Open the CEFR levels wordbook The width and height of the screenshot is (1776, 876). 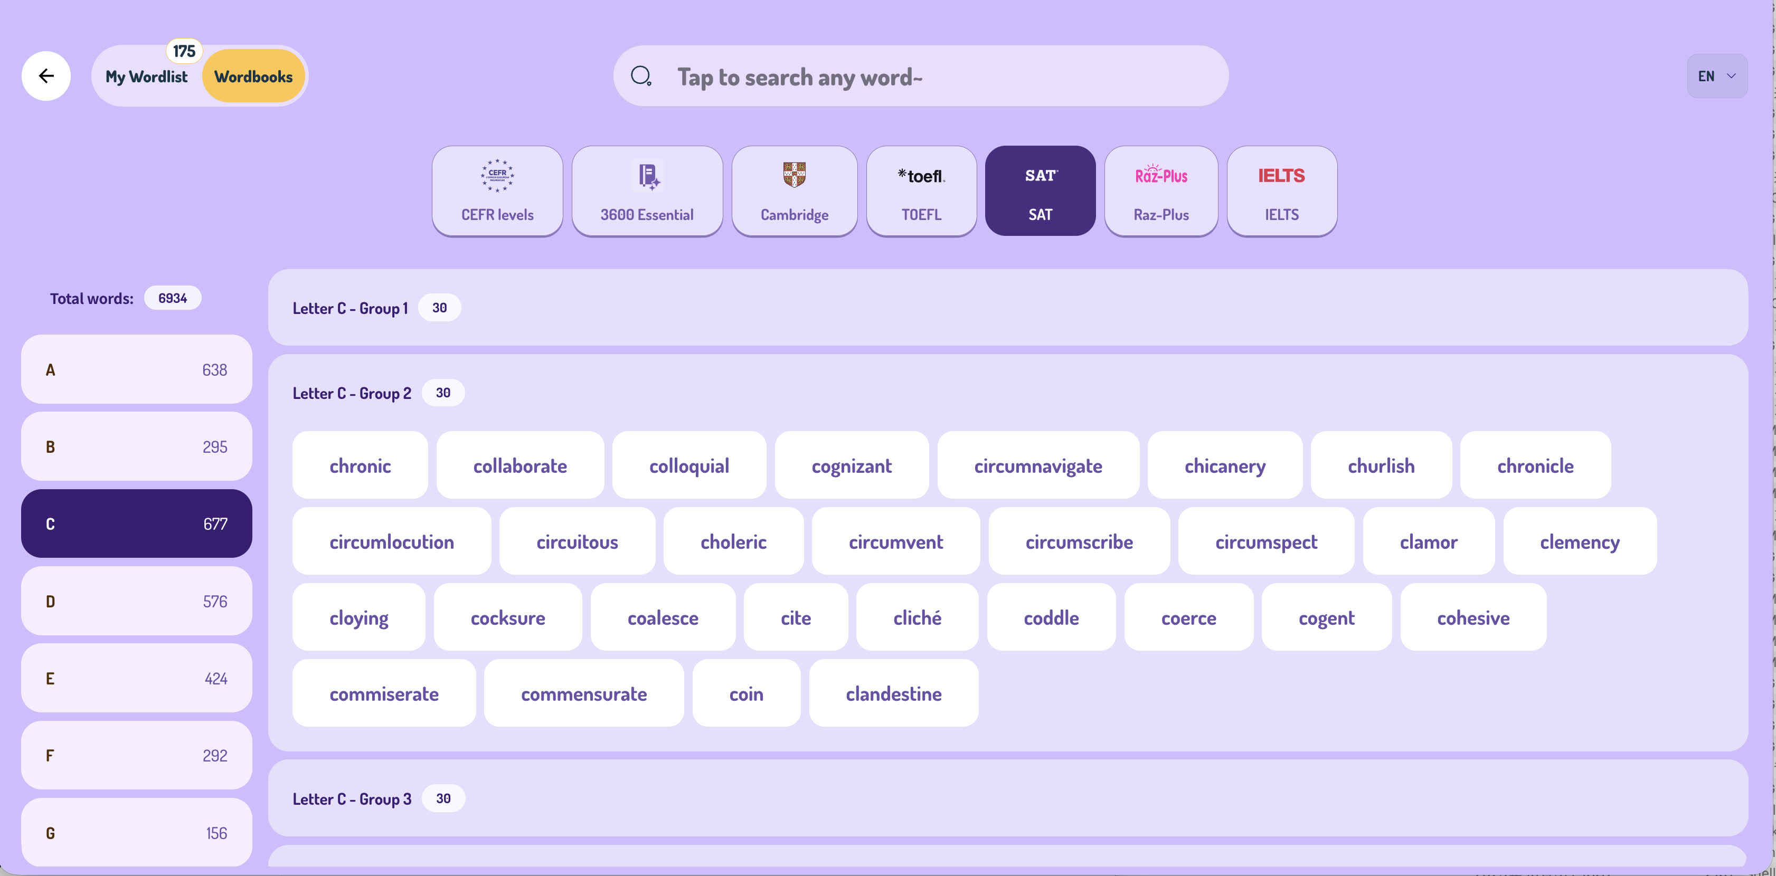coord(497,191)
